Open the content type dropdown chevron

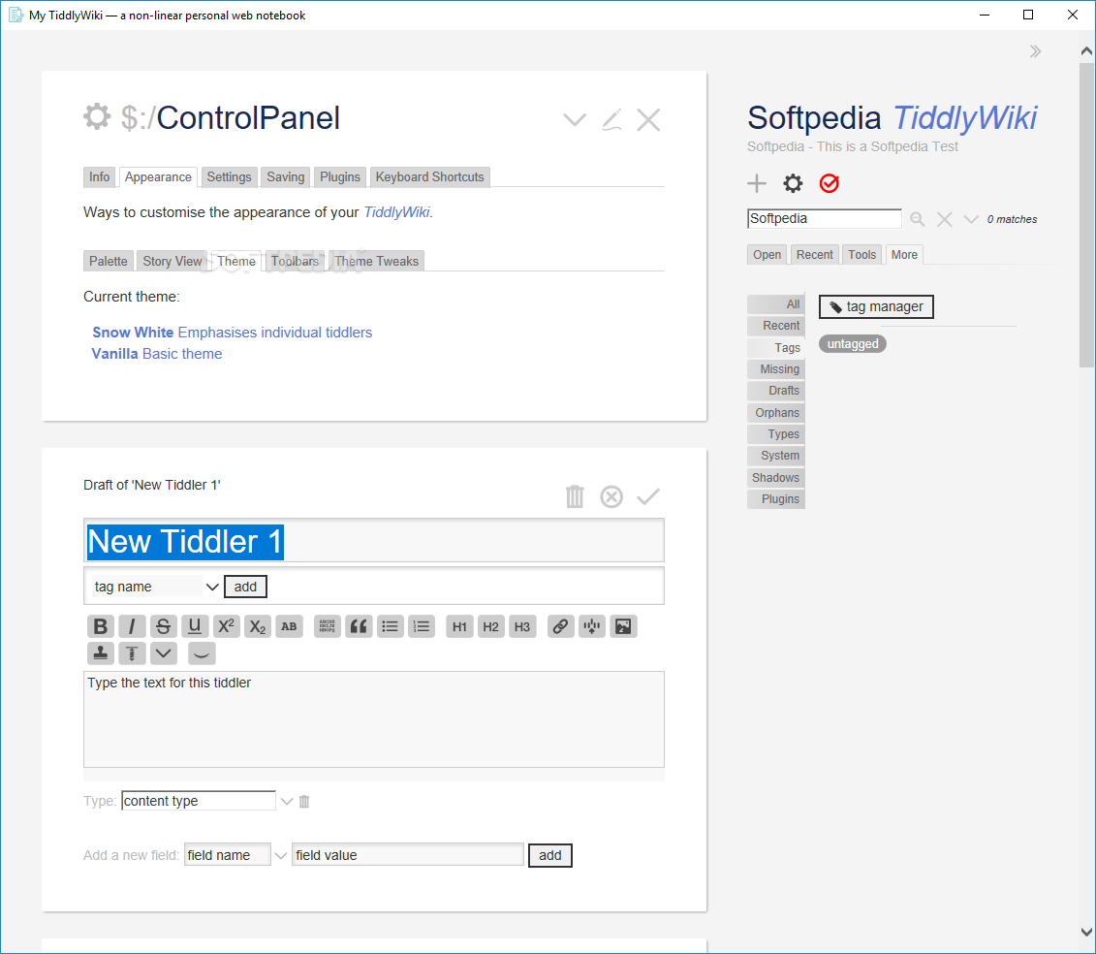click(287, 801)
